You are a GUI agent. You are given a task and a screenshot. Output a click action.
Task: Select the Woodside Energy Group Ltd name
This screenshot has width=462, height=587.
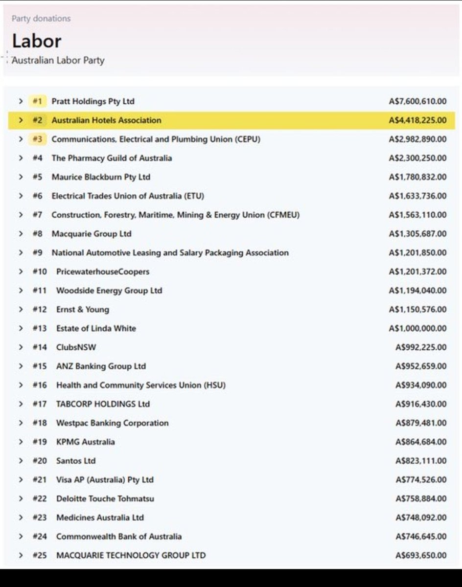click(x=109, y=291)
